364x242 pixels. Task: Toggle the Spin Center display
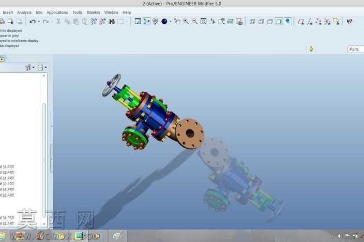[x=146, y=22]
